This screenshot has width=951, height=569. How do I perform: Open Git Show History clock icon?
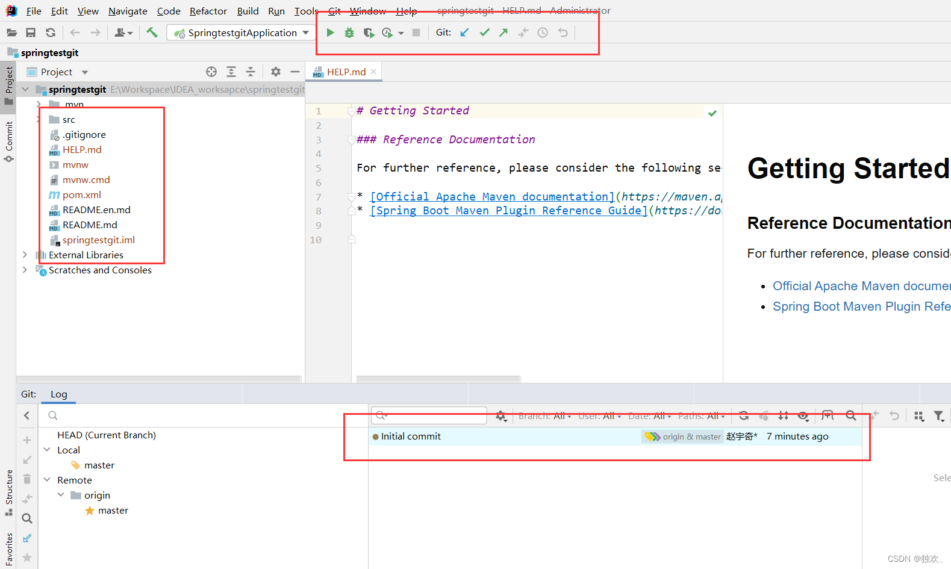pyautogui.click(x=543, y=33)
